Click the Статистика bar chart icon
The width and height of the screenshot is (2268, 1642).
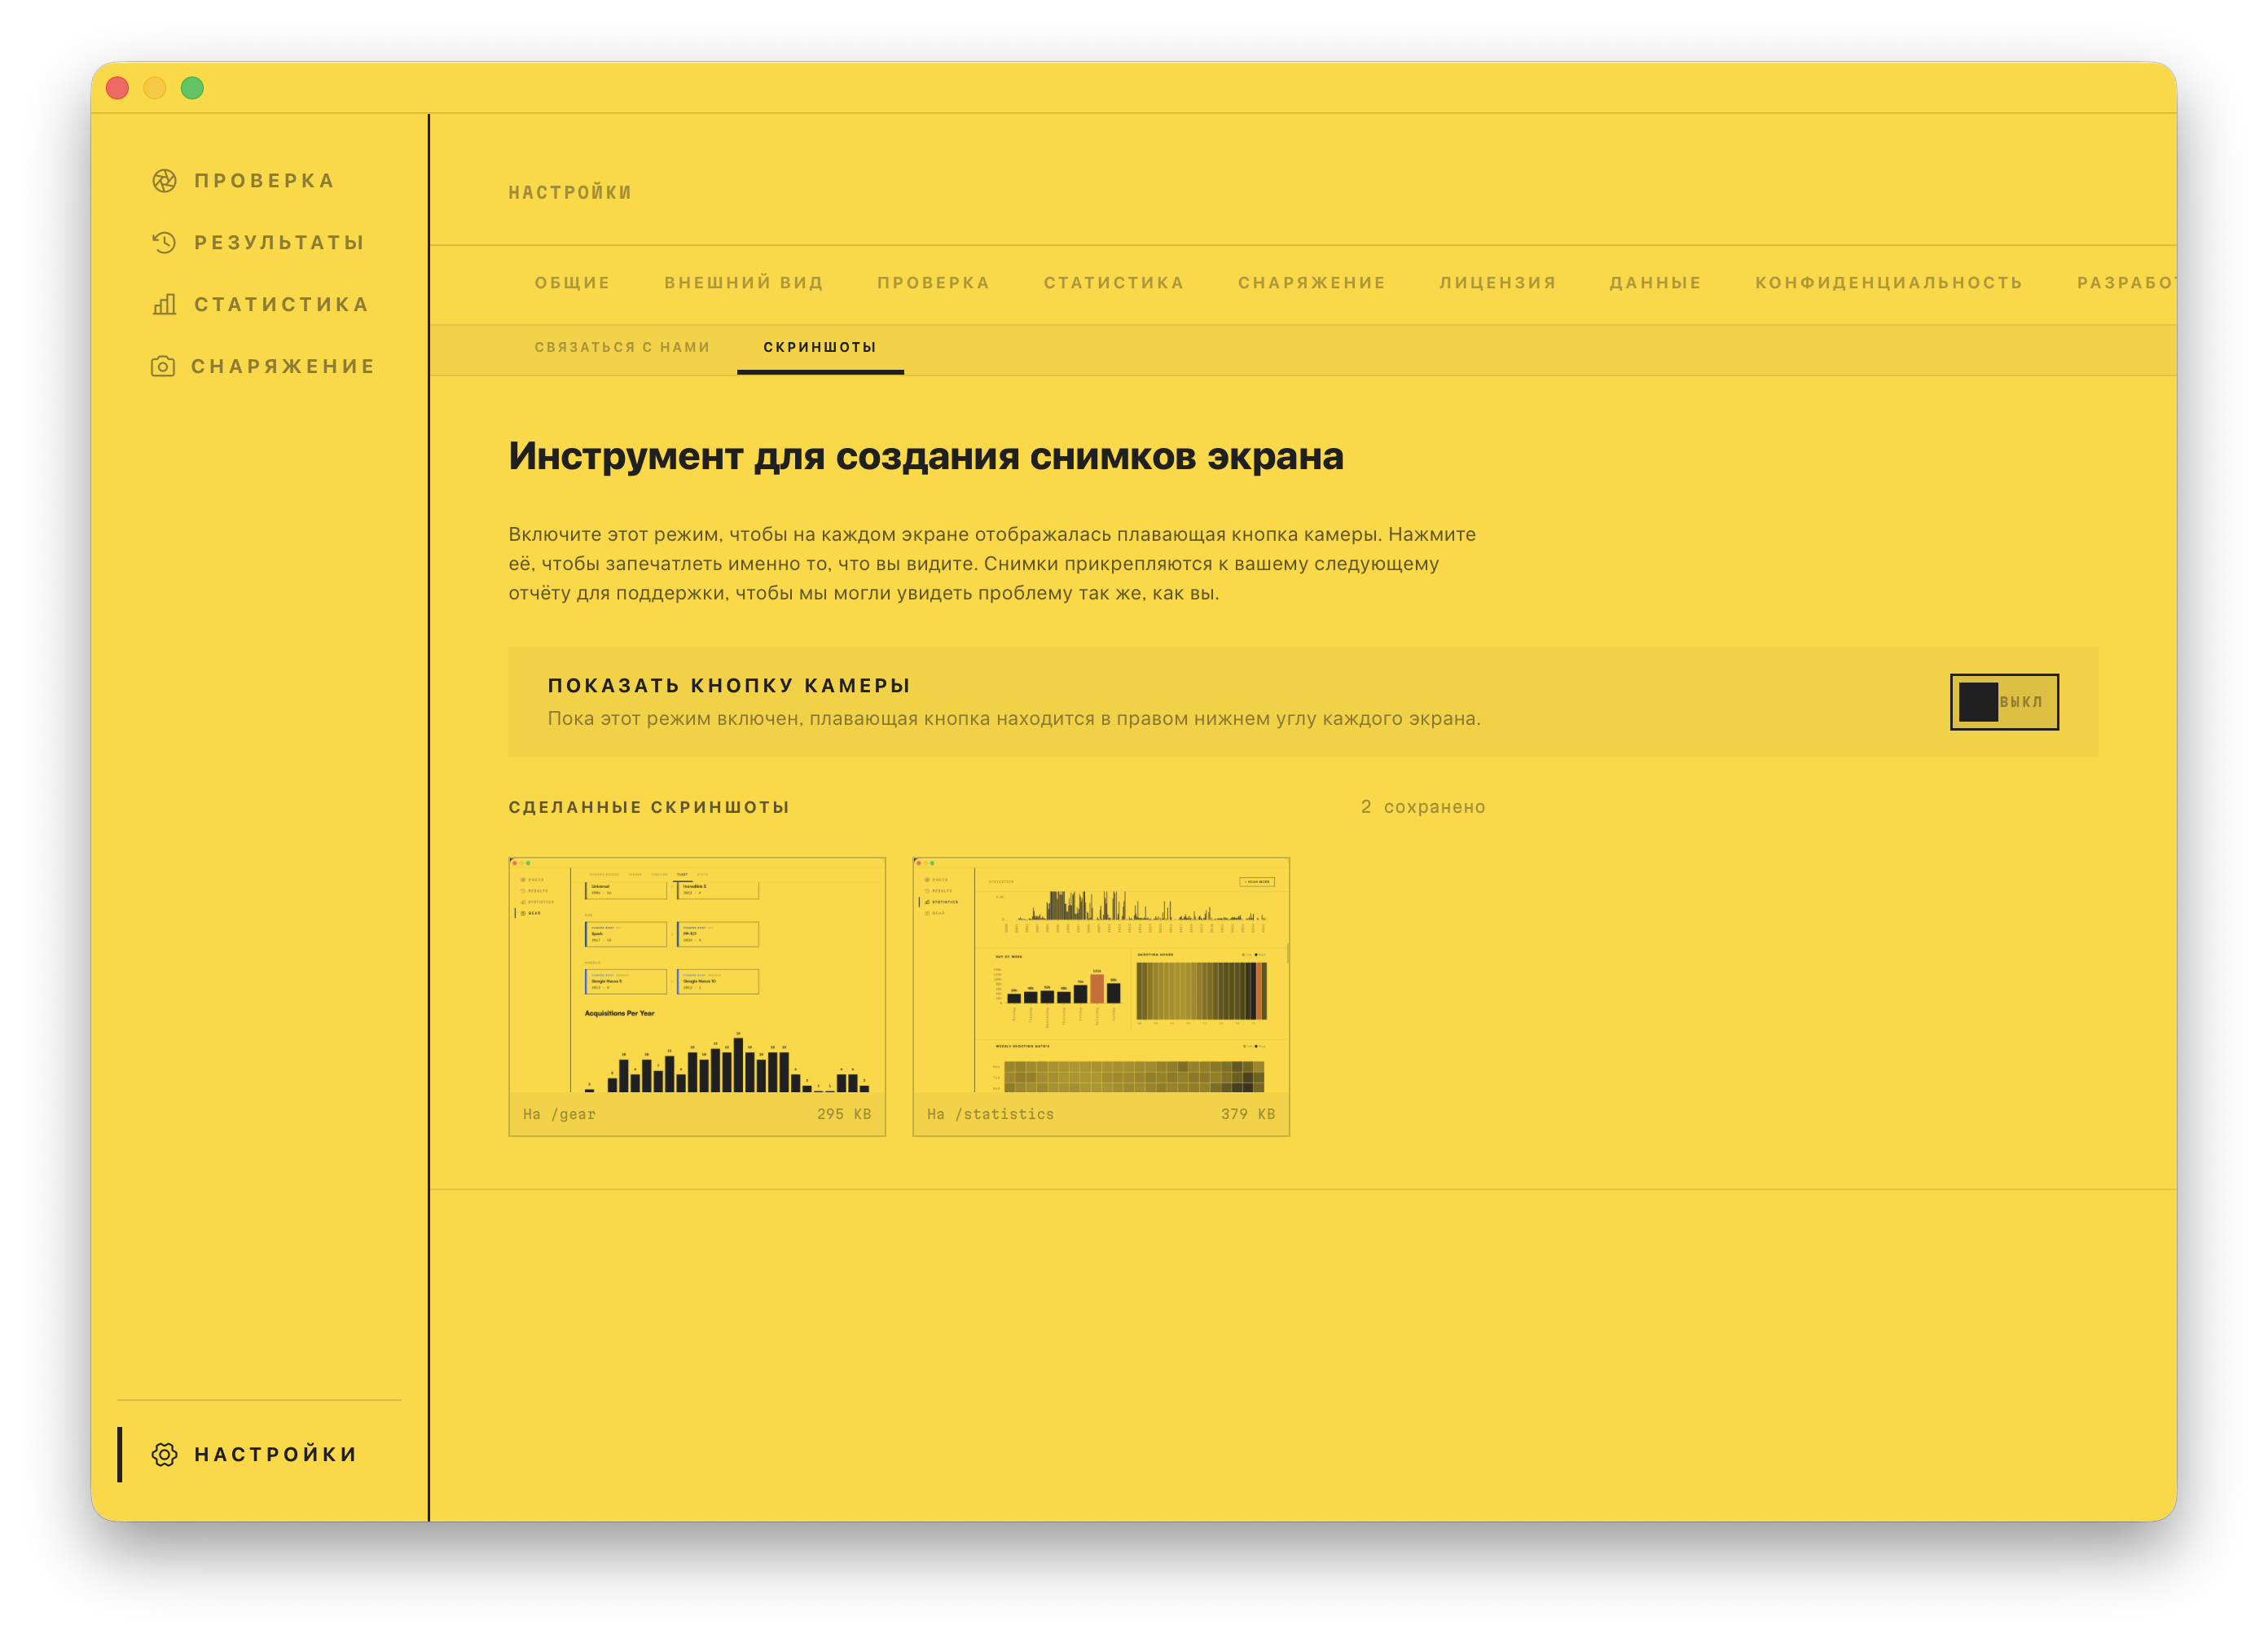click(164, 304)
